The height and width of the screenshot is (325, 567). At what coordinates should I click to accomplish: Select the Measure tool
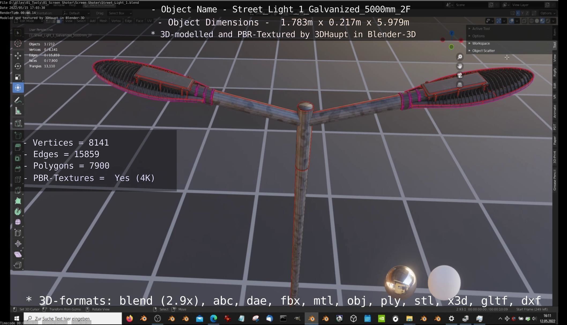18,111
